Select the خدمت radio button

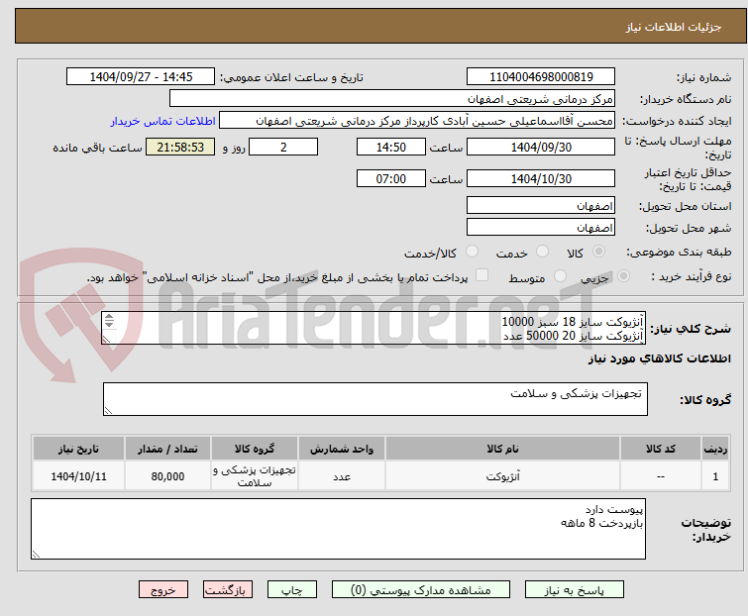coord(542,252)
